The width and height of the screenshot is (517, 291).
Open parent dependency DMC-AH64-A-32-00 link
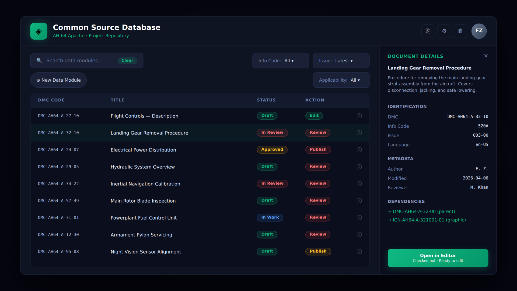coord(421,212)
